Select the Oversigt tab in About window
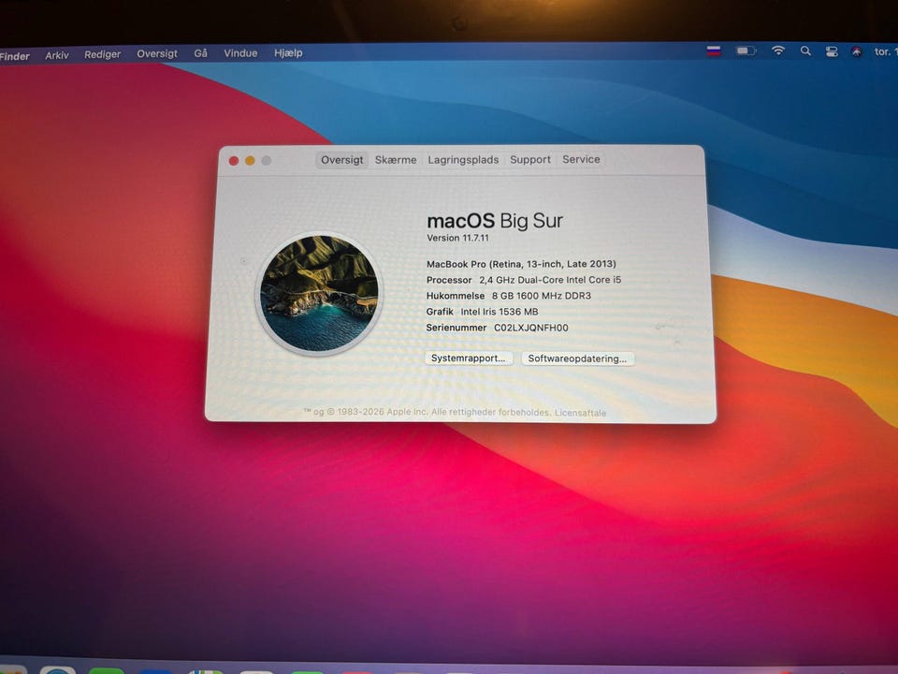 [x=342, y=160]
